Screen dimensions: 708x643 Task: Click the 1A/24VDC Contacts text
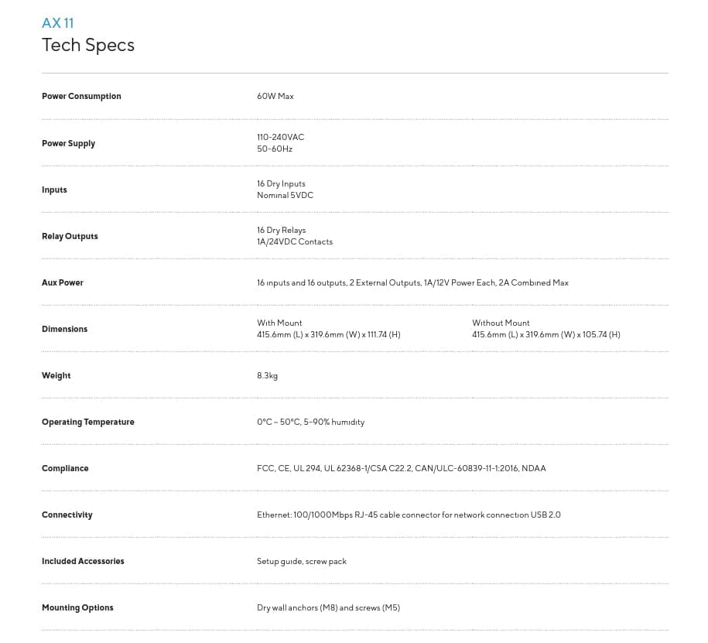pyautogui.click(x=294, y=242)
